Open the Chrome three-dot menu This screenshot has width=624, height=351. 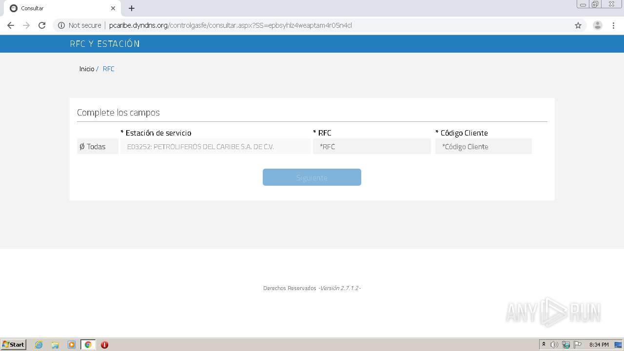click(x=613, y=25)
